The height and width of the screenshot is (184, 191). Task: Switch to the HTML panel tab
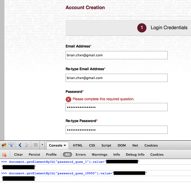point(78,145)
